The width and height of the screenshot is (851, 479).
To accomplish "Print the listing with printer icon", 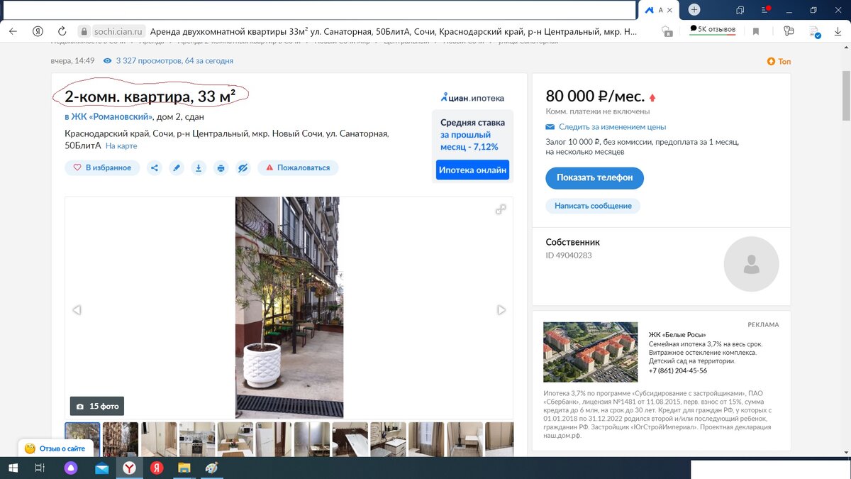I will (x=221, y=168).
